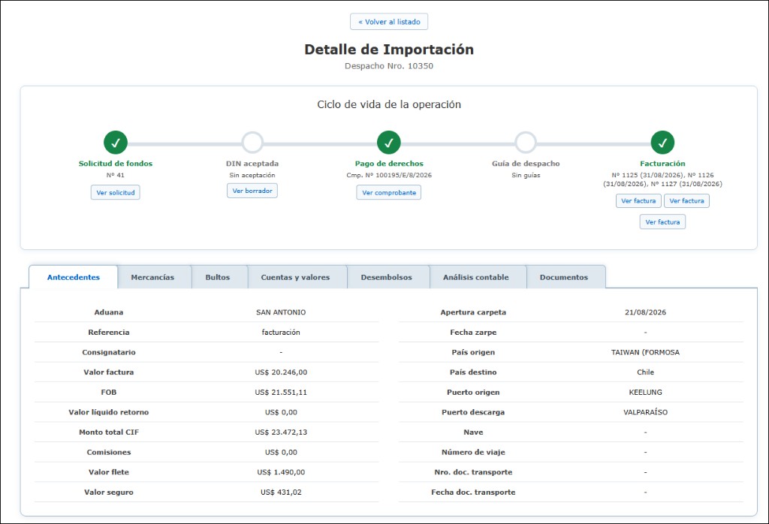Click the TAIWAN (FORMOSA origin country value
This screenshot has height=524, width=769.
[645, 352]
